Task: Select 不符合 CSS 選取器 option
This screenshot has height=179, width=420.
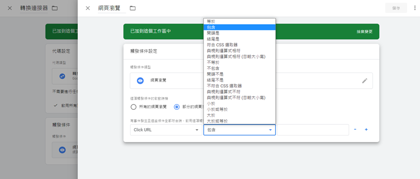Action: point(239,86)
